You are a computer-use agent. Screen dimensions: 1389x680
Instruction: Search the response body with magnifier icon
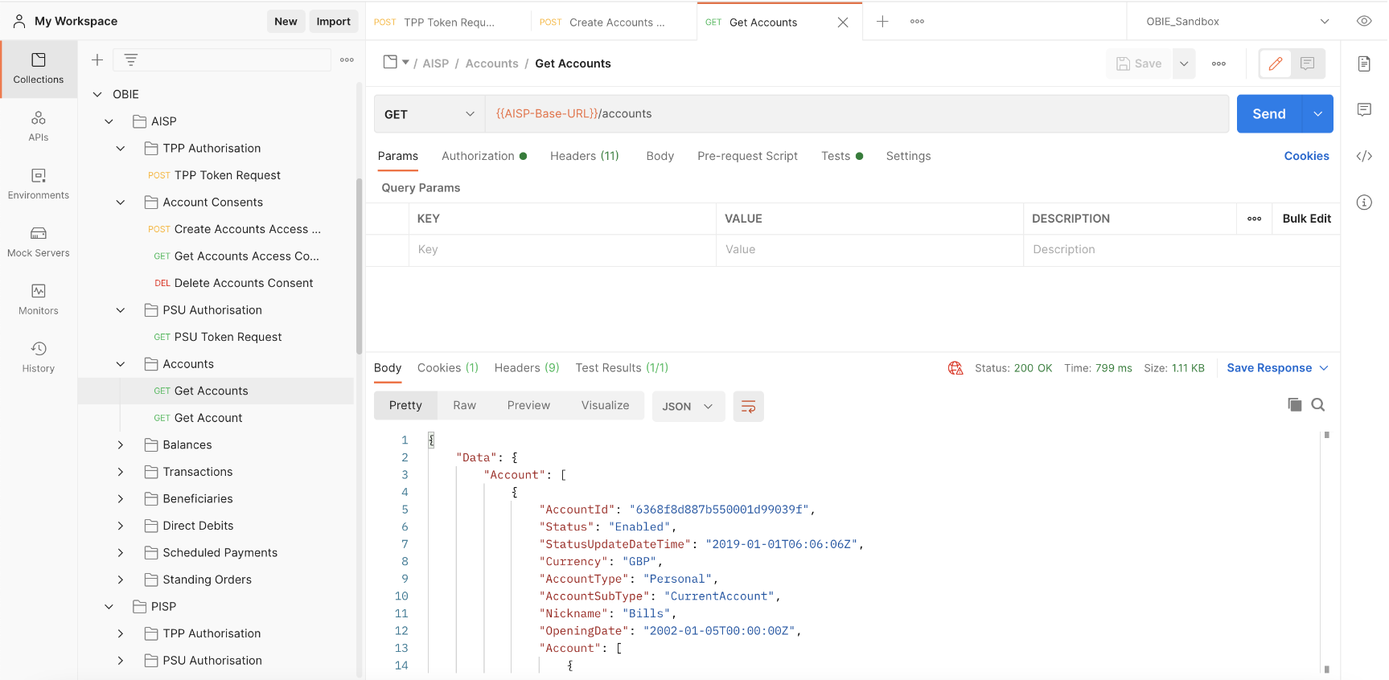1317,405
